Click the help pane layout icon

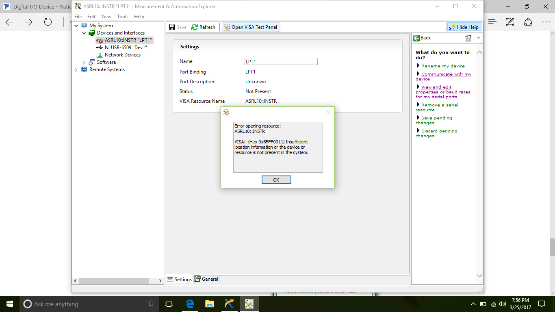(468, 38)
